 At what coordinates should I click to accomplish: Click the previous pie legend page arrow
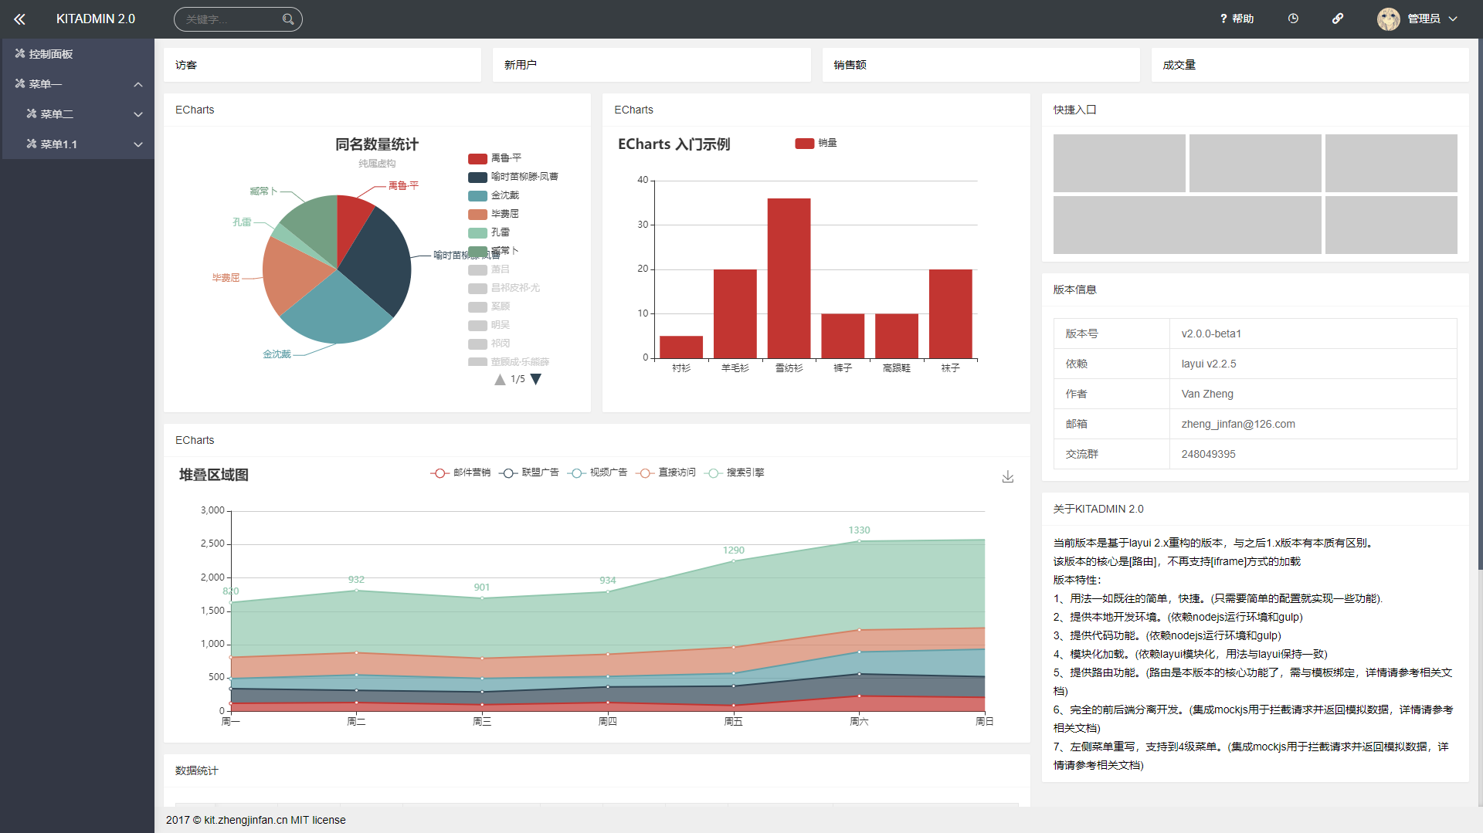[x=500, y=379]
